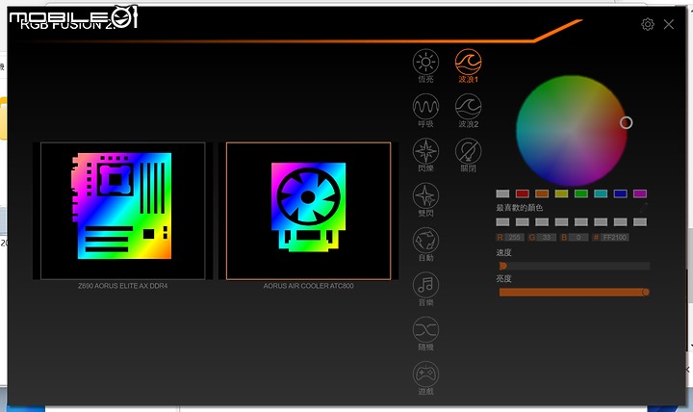Choose the 呼吸 pulse mode icon

[425, 107]
